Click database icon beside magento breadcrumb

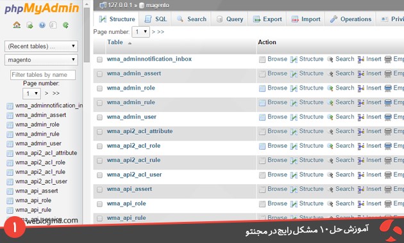(x=142, y=5)
